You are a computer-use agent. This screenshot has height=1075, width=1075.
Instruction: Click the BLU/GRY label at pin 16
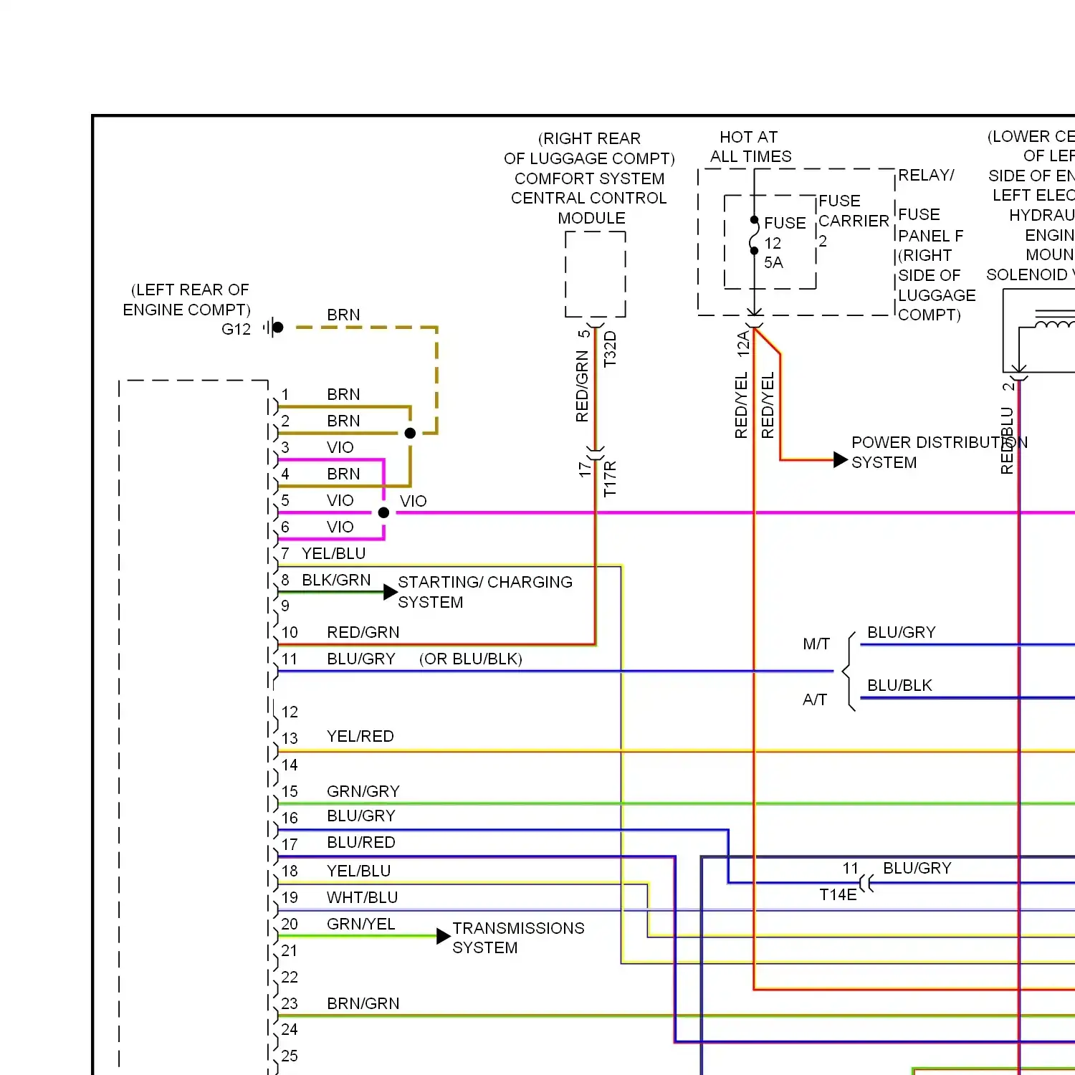pyautogui.click(x=361, y=816)
